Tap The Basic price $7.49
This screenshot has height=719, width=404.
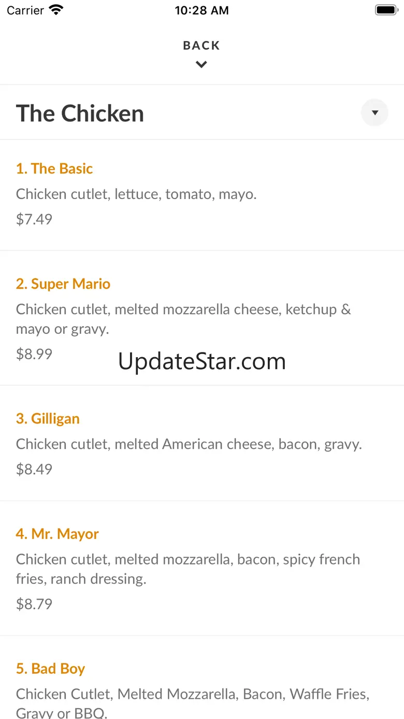tap(34, 219)
